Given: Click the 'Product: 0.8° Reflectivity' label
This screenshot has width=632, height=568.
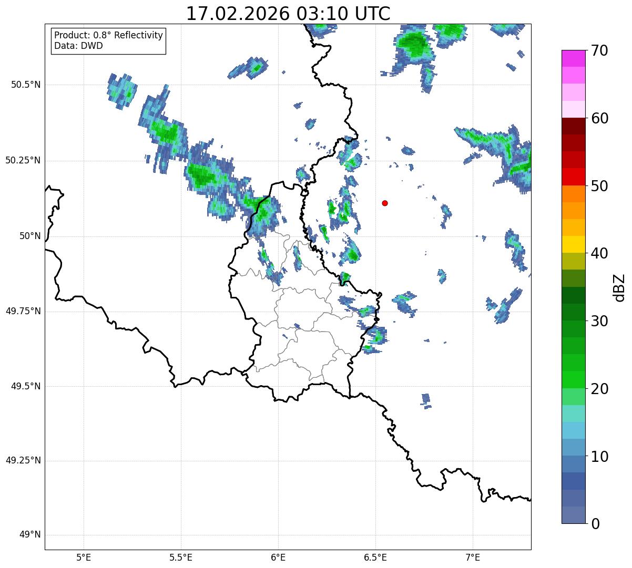Looking at the screenshot, I should coord(109,35).
